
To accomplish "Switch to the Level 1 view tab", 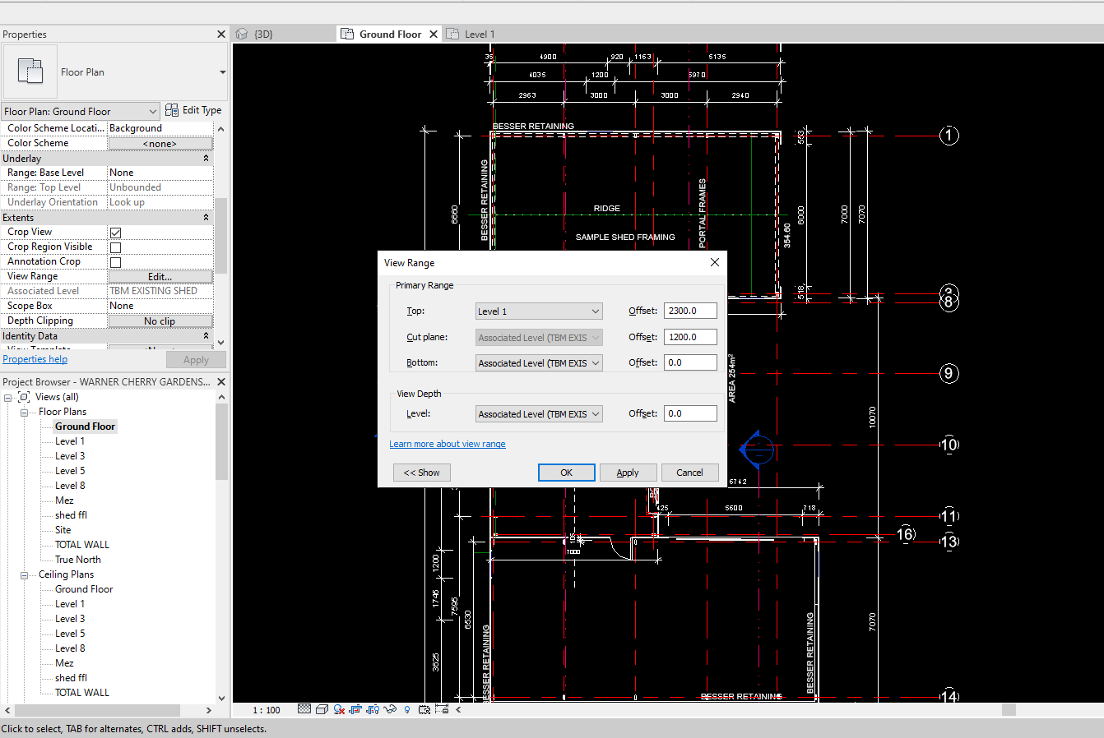I will (x=478, y=34).
